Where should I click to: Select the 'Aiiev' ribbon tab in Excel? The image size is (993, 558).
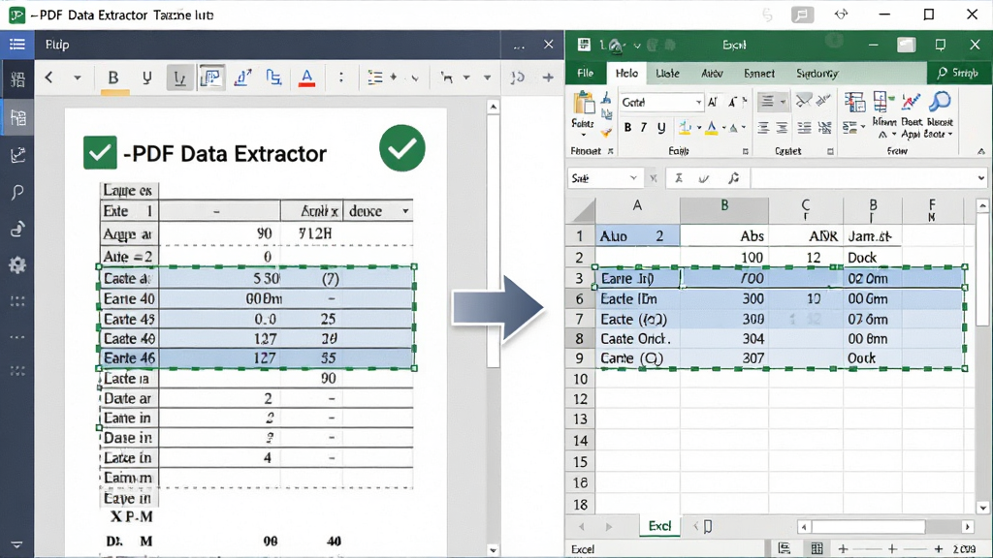(x=713, y=74)
